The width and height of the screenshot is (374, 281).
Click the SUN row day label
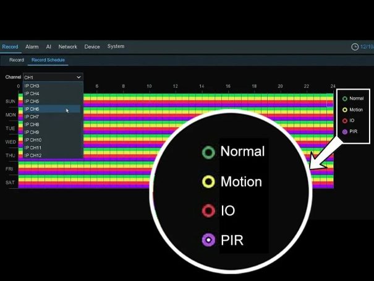[11, 101]
